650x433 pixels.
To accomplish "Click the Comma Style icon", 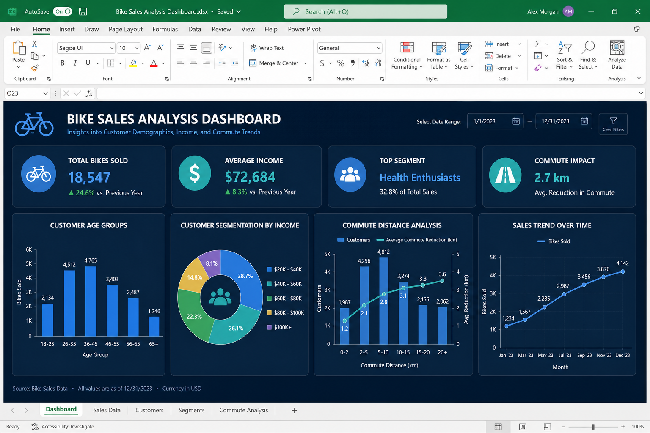I will click(353, 63).
